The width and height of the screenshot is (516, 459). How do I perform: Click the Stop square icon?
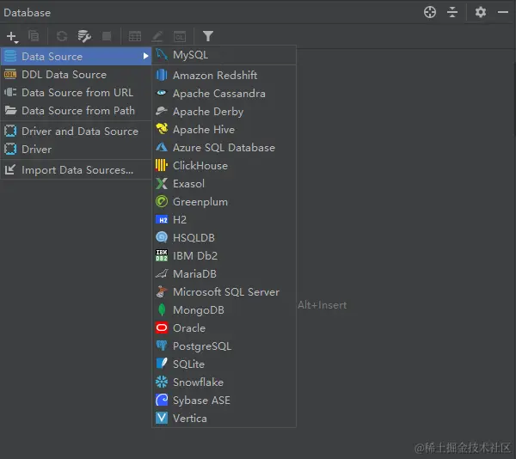point(107,36)
